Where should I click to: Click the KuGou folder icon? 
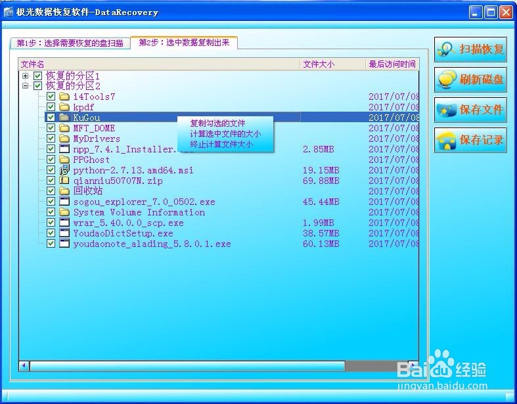64,118
